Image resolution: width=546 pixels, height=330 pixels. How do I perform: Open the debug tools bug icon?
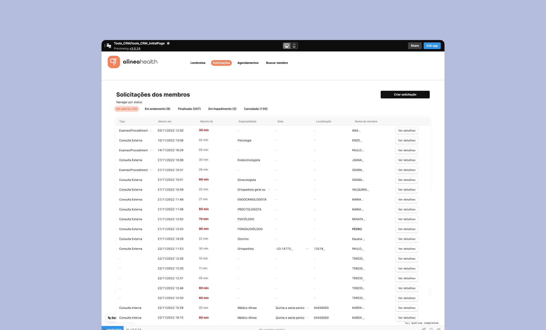[x=424, y=329]
